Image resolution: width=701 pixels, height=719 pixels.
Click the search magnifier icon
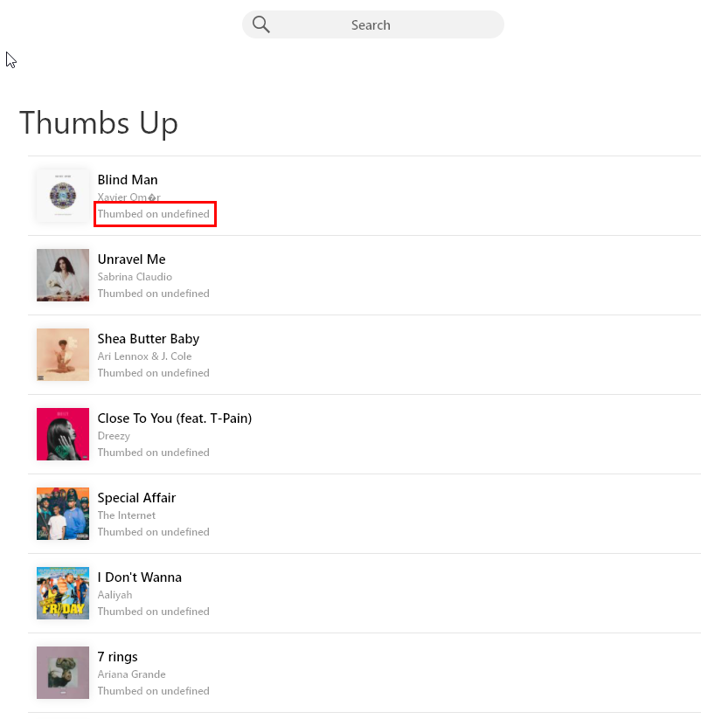tap(260, 24)
